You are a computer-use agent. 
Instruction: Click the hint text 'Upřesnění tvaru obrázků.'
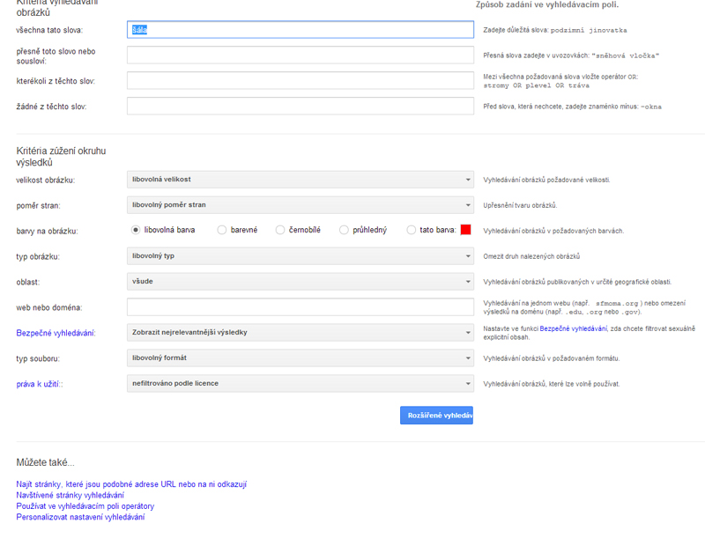coord(520,206)
